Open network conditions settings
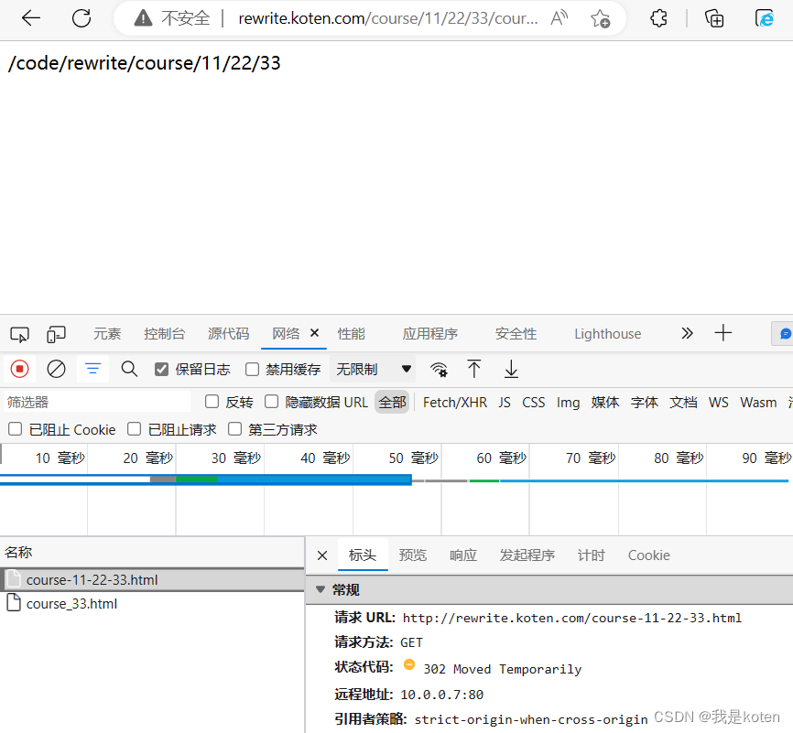This screenshot has height=733, width=793. click(x=439, y=369)
